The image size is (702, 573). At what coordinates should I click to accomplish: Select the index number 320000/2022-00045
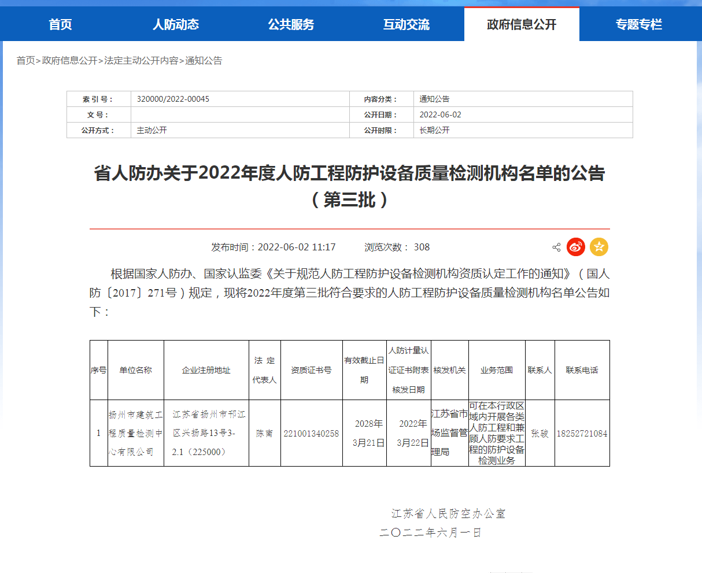173,99
